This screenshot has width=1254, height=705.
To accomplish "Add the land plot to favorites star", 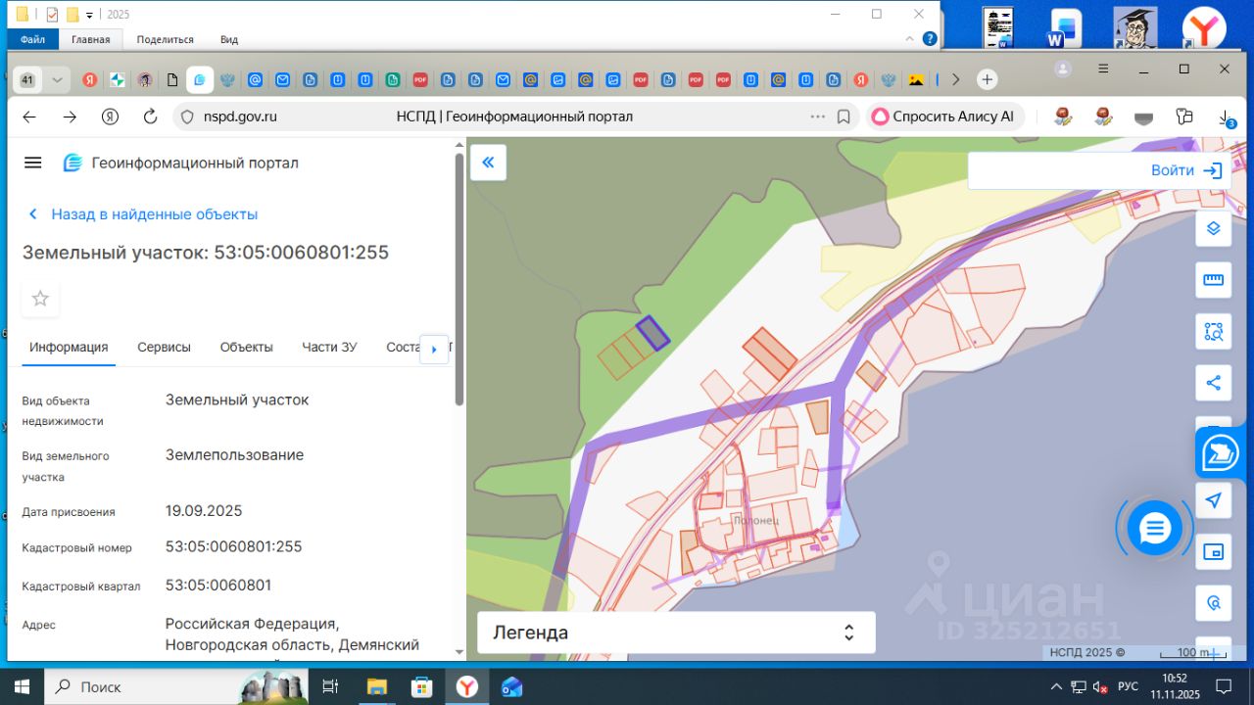I will pos(40,299).
